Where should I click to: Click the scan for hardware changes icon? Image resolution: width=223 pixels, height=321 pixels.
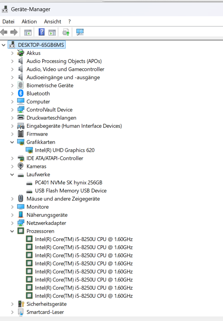point(80,32)
